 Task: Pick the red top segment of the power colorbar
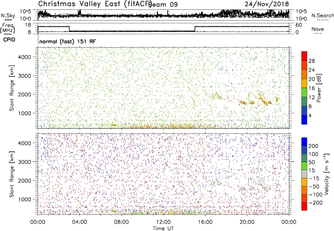click(304, 56)
